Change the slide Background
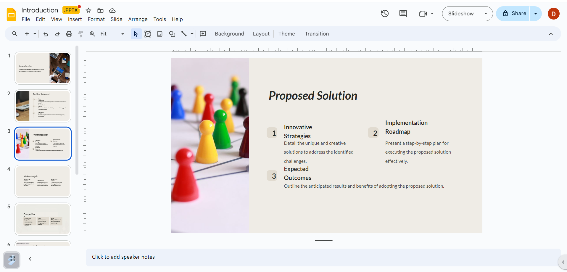The image size is (567, 272). tap(229, 34)
